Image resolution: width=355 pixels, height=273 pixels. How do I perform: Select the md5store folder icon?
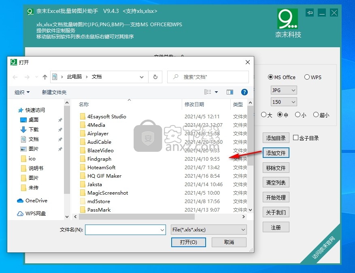(x=83, y=201)
